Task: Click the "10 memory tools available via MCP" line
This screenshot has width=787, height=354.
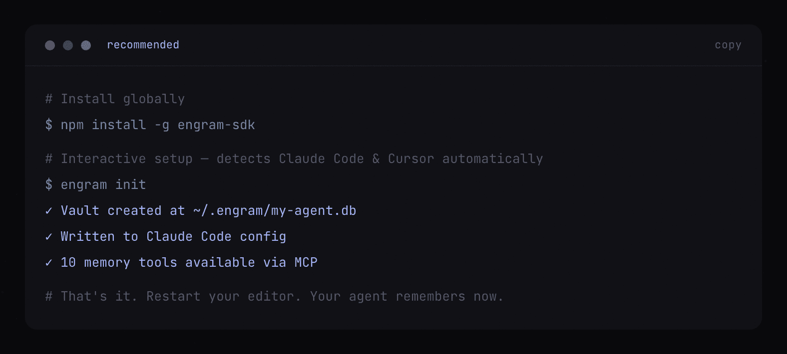Action: pos(189,262)
